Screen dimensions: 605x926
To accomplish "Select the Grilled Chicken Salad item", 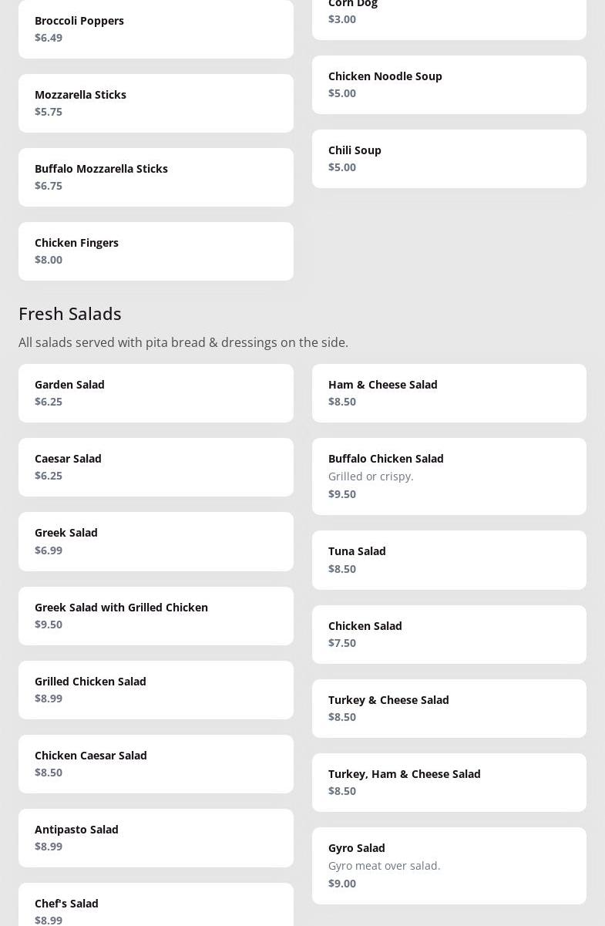I will pyautogui.click(x=156, y=689).
